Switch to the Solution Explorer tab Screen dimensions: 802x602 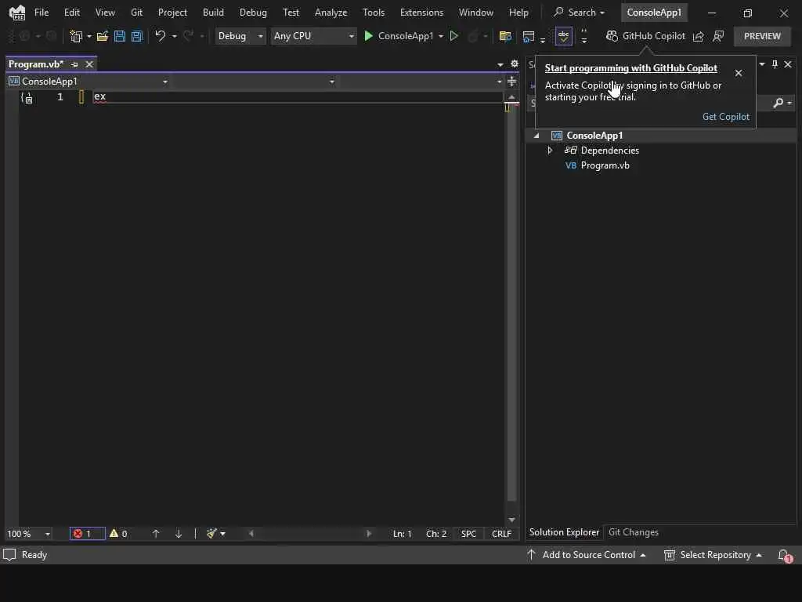tap(564, 532)
